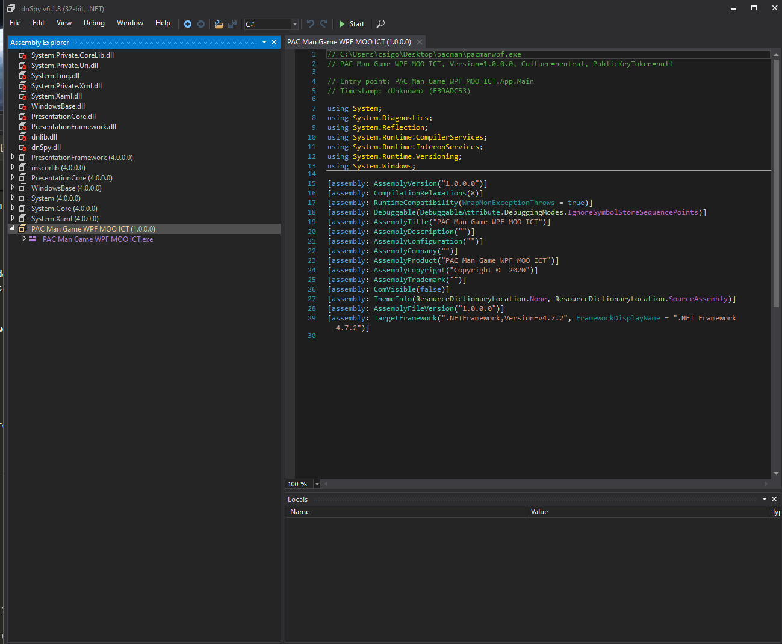
Task: Select System.Xaml.dll entry
Action: tap(57, 96)
